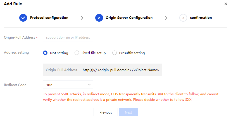Click the arrow before the confirmation step
Screen dimensions: 231x118
pos(166,18)
